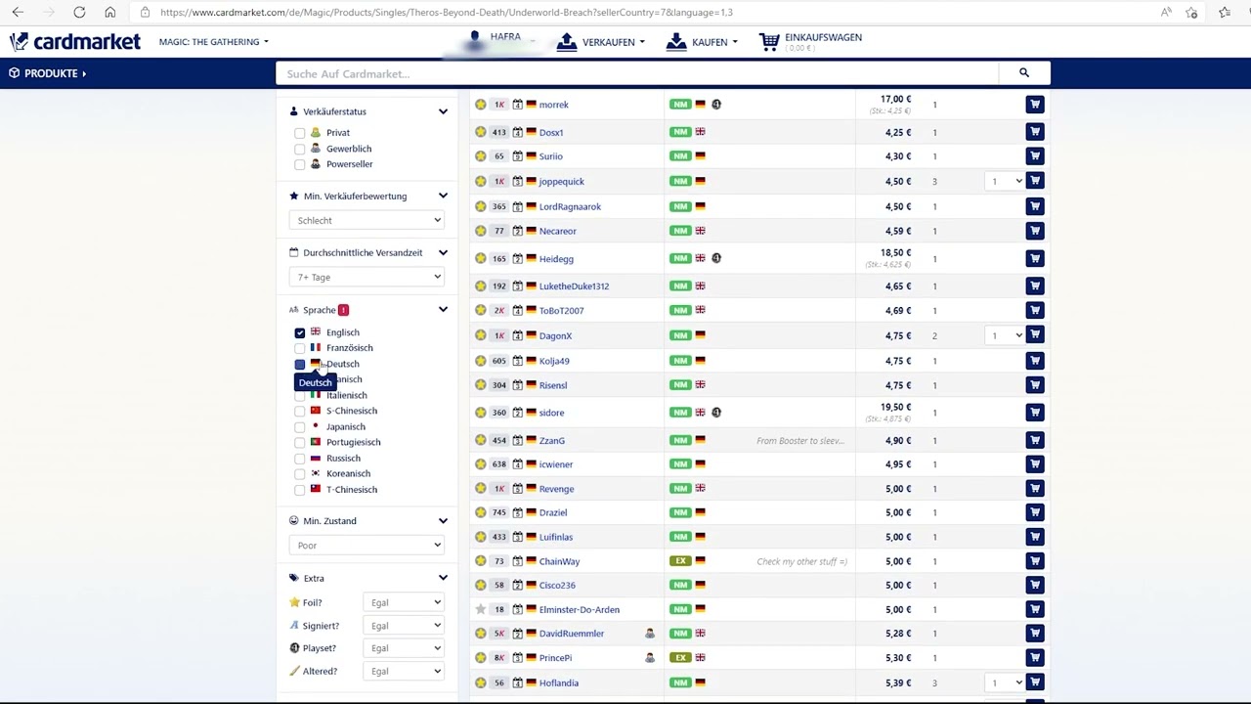The height and width of the screenshot is (704, 1251).
Task: Add ZzanG's offer to the cart
Action: pos(1035,440)
